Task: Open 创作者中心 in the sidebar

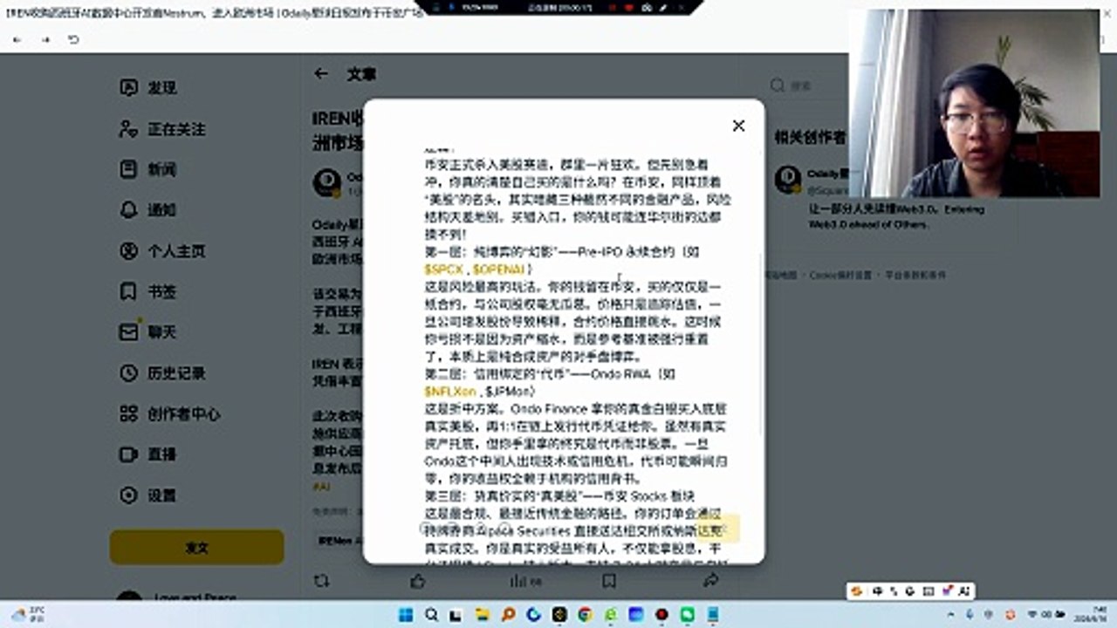Action: tap(169, 413)
